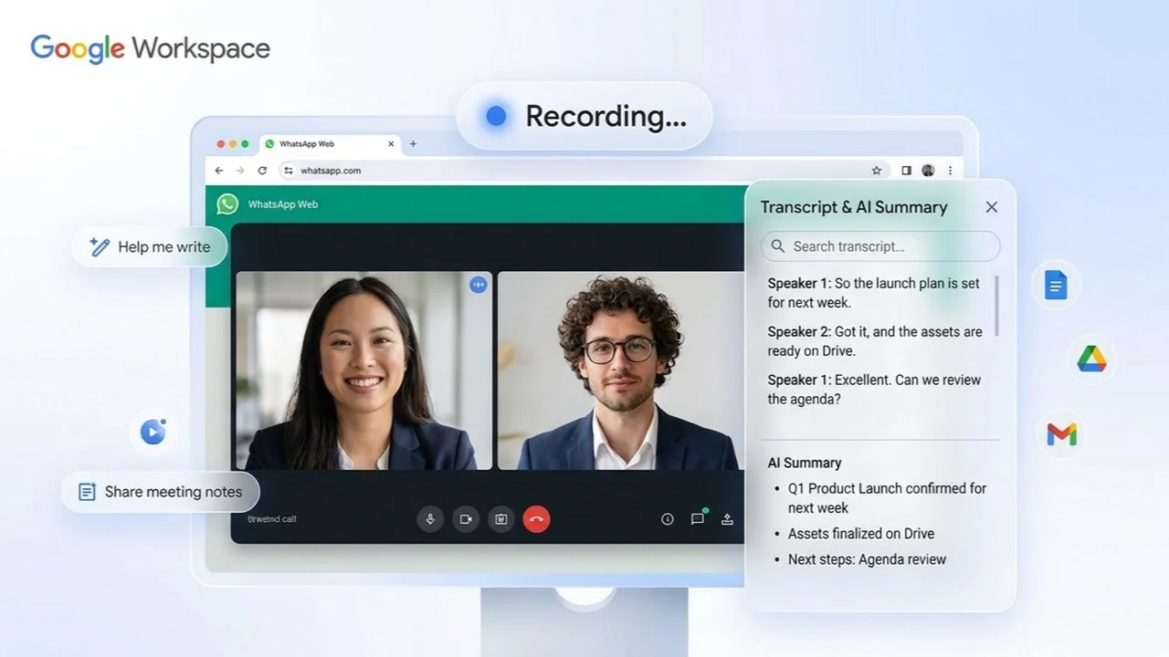
Task: Click 'Q1 Product Launch confirmed' bullet
Action: pos(887,498)
